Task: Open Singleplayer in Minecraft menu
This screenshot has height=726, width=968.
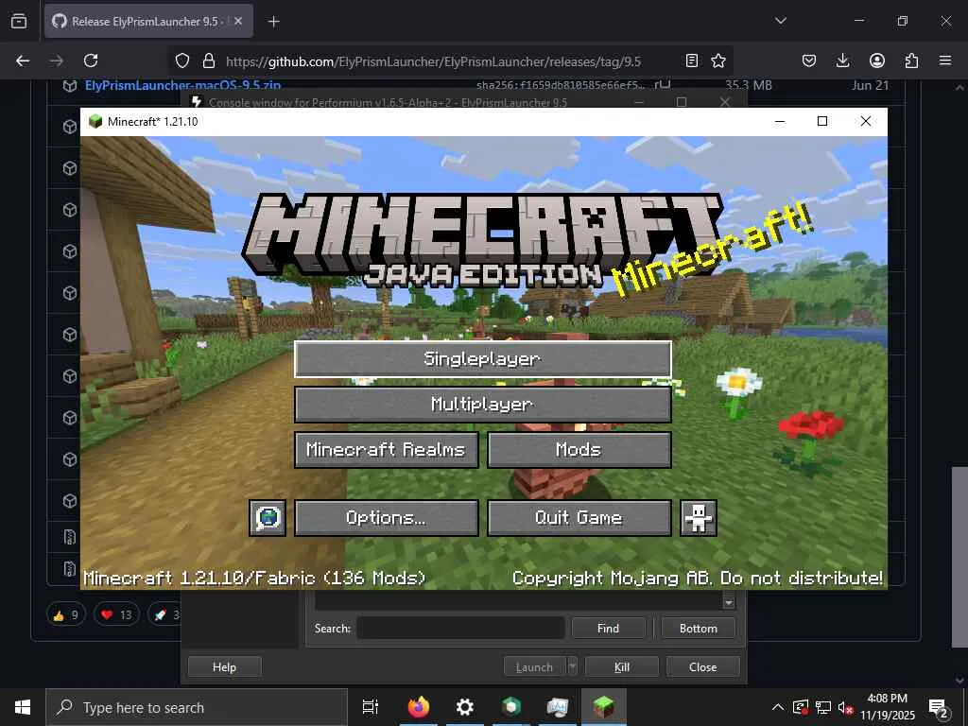Action: tap(483, 358)
